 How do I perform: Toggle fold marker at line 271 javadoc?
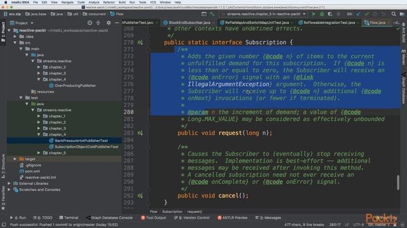click(x=148, y=49)
